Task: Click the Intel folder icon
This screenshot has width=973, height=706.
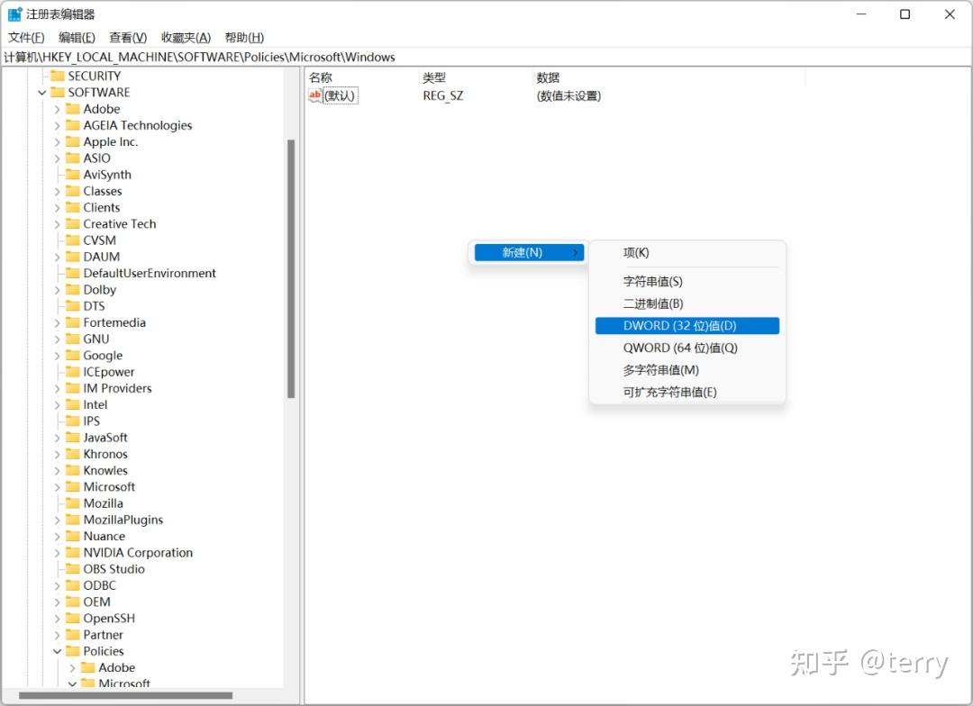Action: pyautogui.click(x=74, y=404)
